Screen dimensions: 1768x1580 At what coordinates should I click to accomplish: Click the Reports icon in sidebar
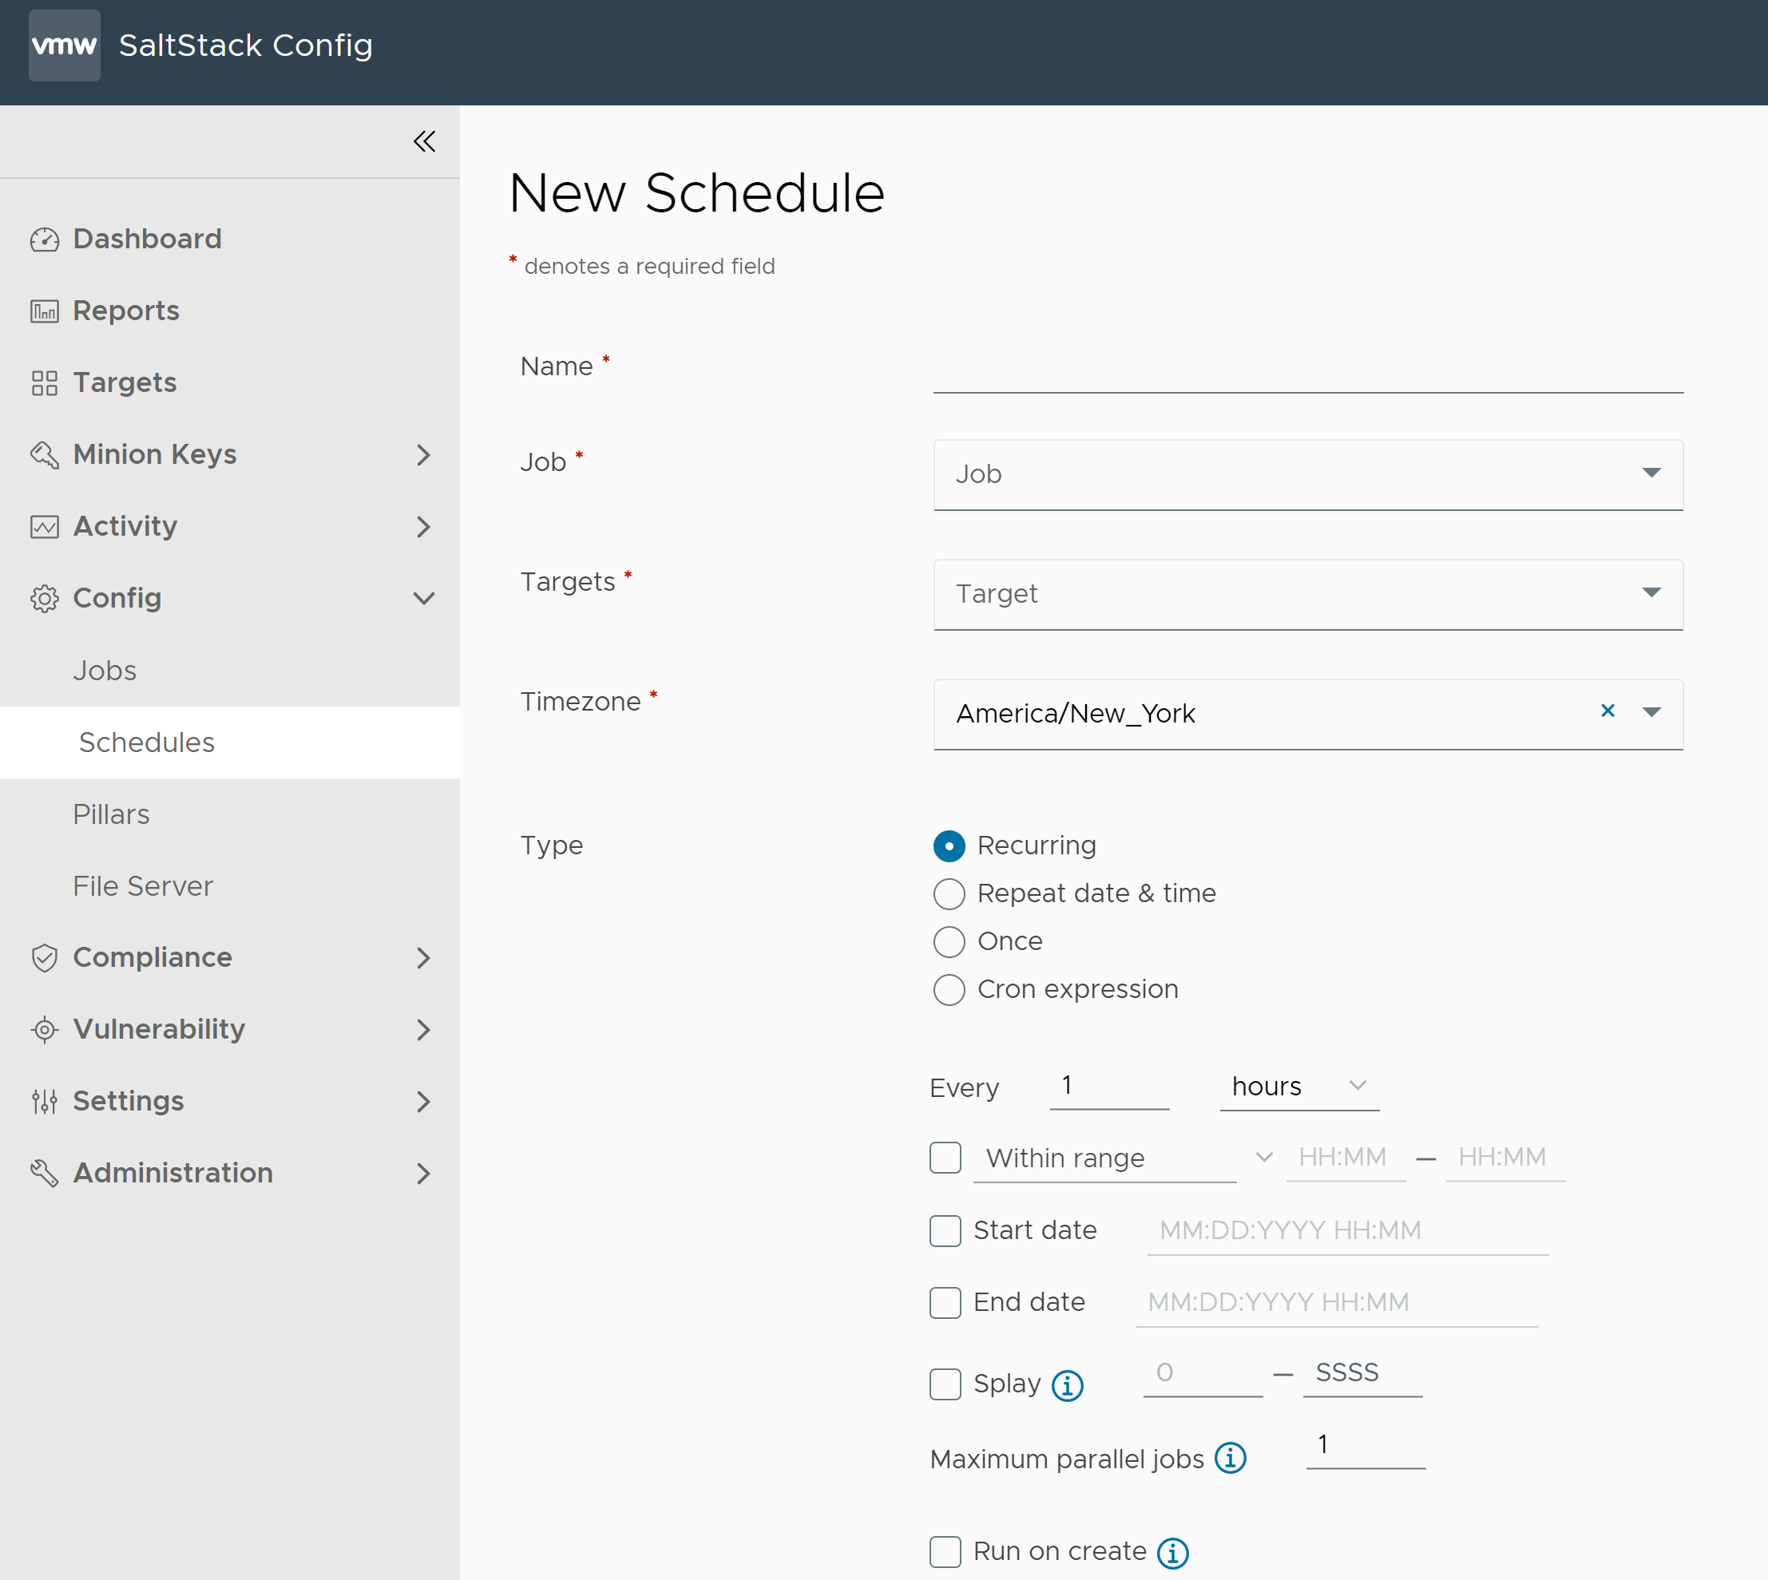[x=42, y=311]
